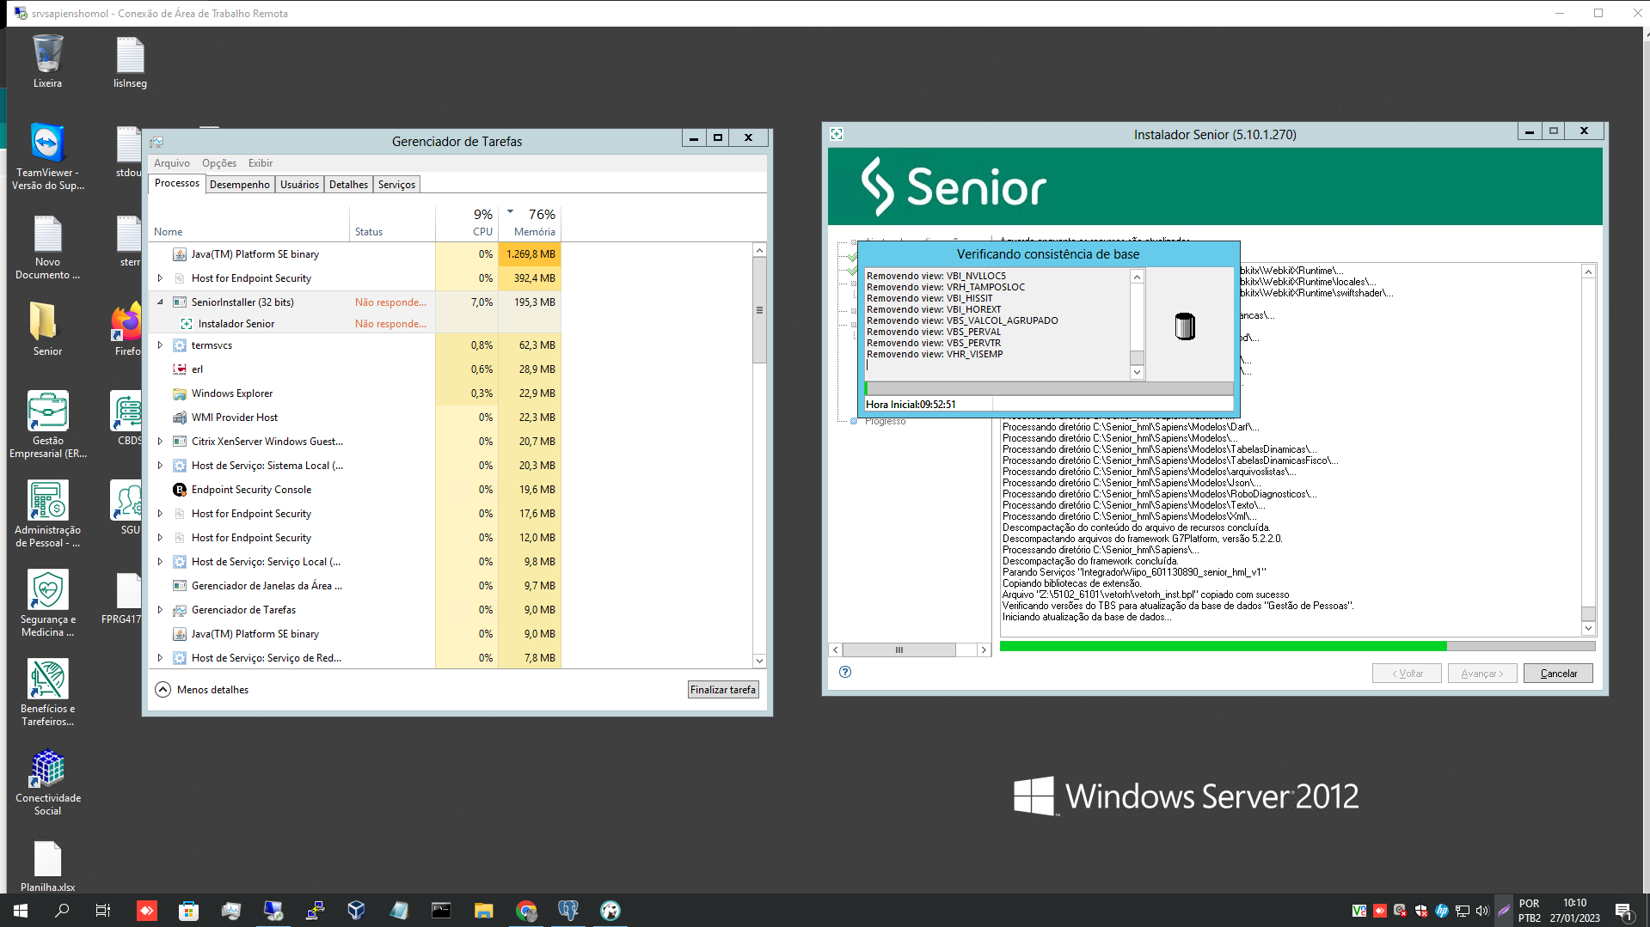Sort processes by Memória column

530,223
